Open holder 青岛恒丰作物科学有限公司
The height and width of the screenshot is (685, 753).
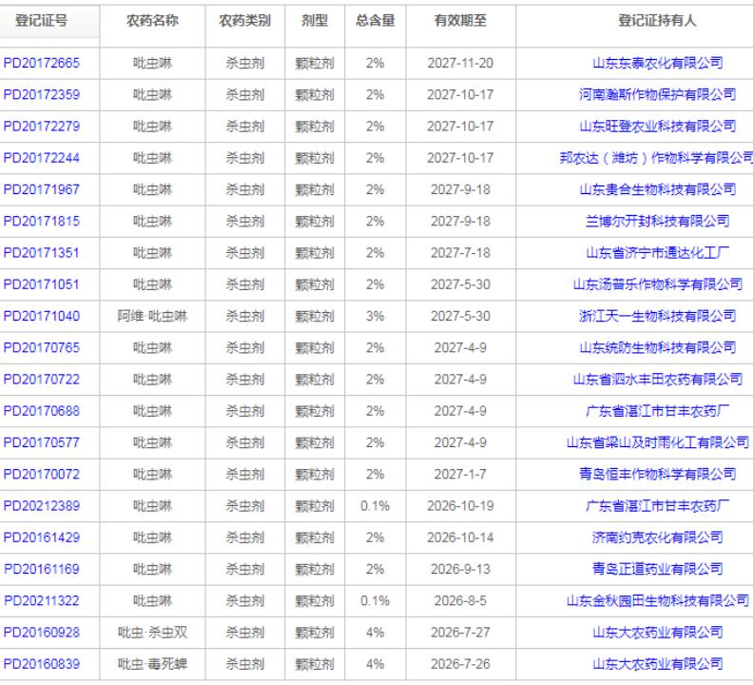[657, 475]
